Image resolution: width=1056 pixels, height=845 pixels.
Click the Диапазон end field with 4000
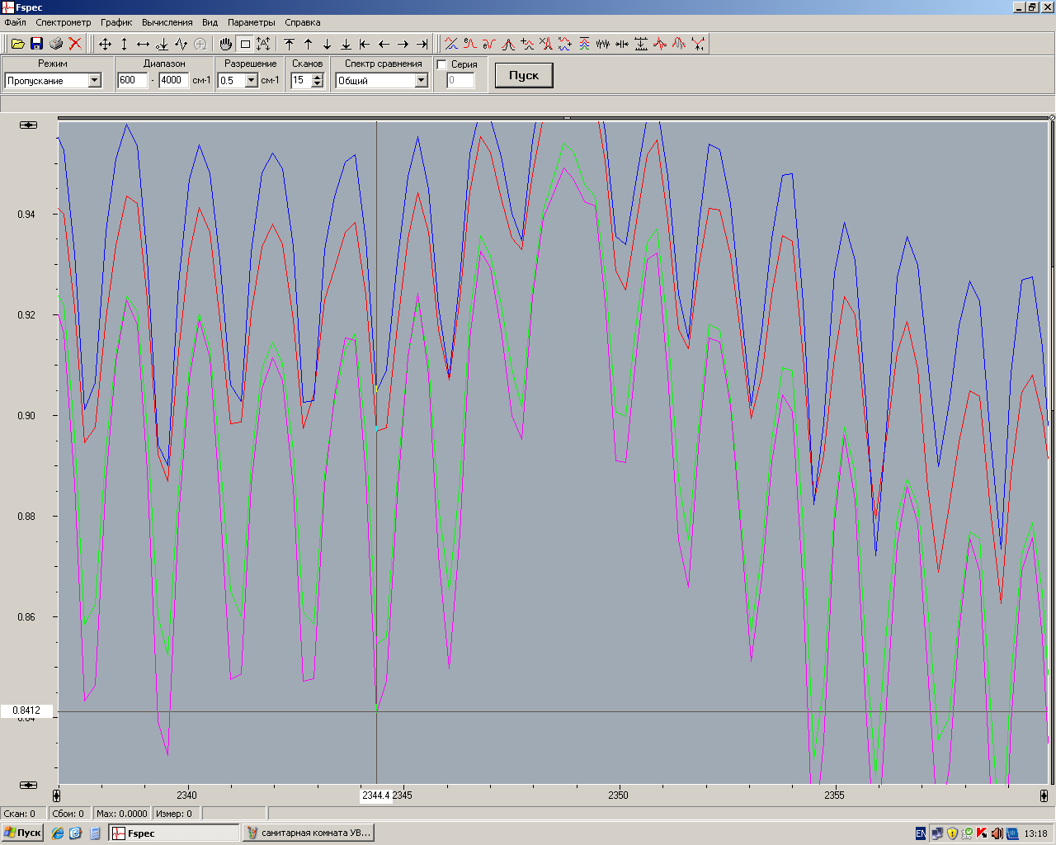(174, 80)
